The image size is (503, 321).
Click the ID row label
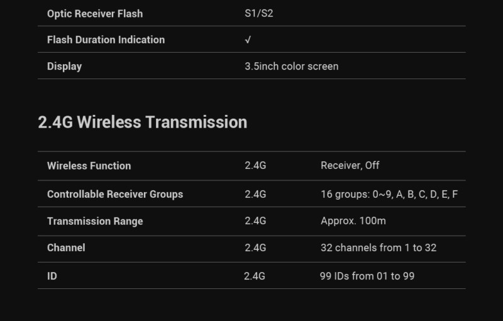coord(52,276)
